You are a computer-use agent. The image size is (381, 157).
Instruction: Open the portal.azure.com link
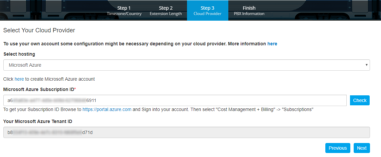click(x=107, y=109)
